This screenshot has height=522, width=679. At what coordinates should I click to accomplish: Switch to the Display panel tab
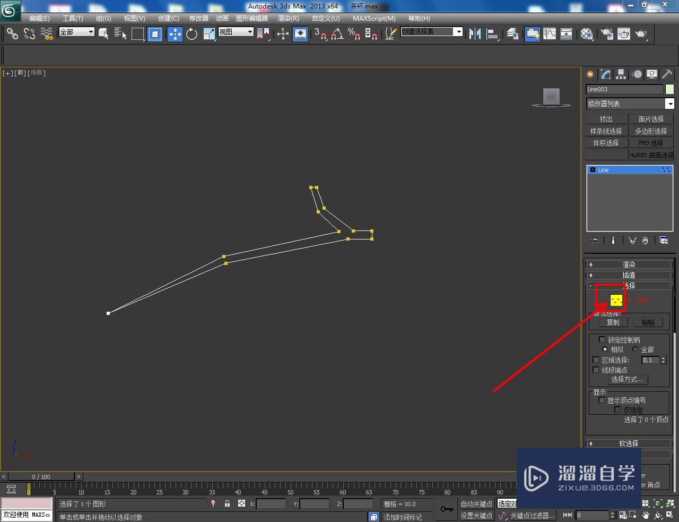[652, 74]
